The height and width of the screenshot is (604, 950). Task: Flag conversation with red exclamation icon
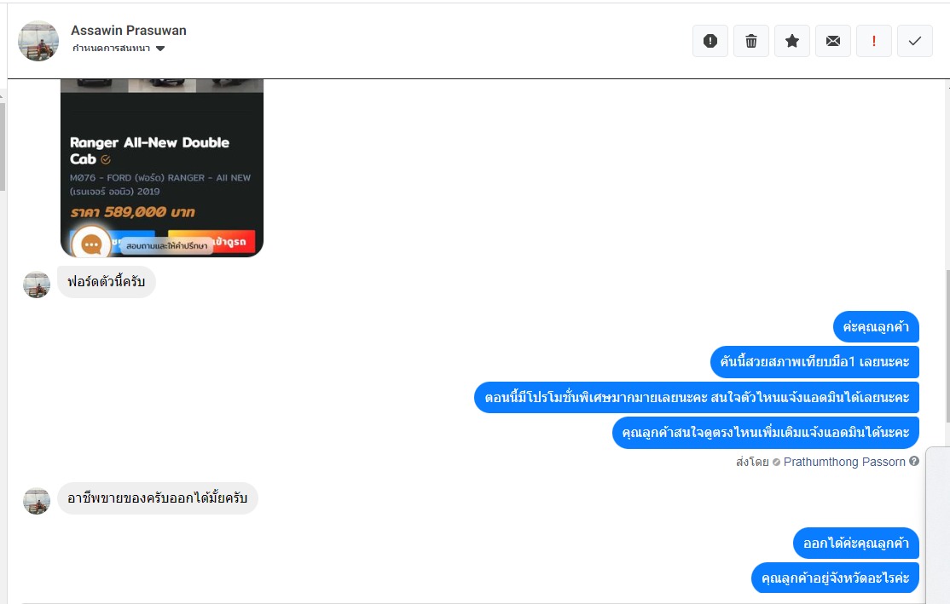click(x=873, y=41)
